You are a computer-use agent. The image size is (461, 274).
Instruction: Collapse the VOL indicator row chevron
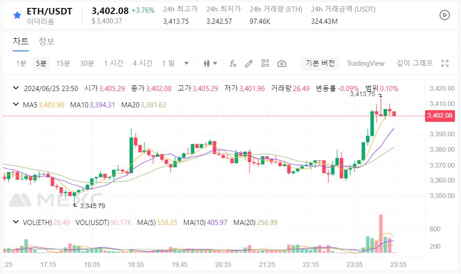coord(16,222)
